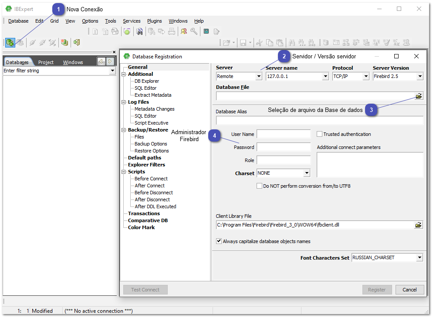Open the Protocol TCP/IP dropdown

(x=365, y=76)
